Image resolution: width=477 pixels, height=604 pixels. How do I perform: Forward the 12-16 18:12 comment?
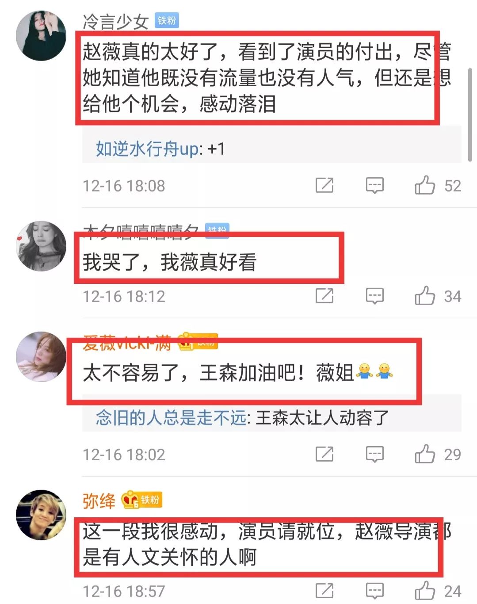324,296
